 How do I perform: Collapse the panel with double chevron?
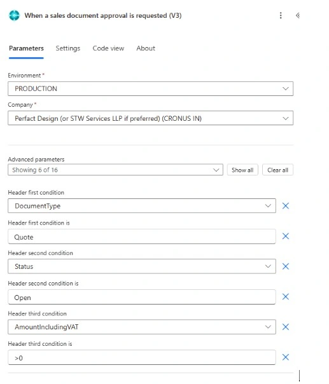pos(298,15)
